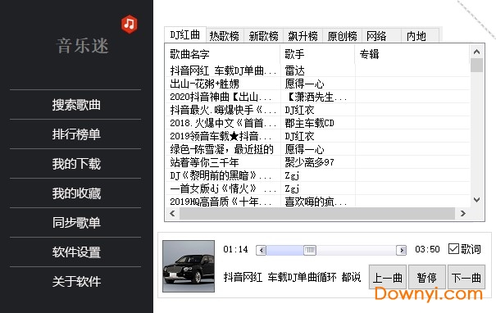Select song 抖音最火.嗨爆快手
Image resolution: width=496 pixels, height=313 pixels.
pos(223,110)
